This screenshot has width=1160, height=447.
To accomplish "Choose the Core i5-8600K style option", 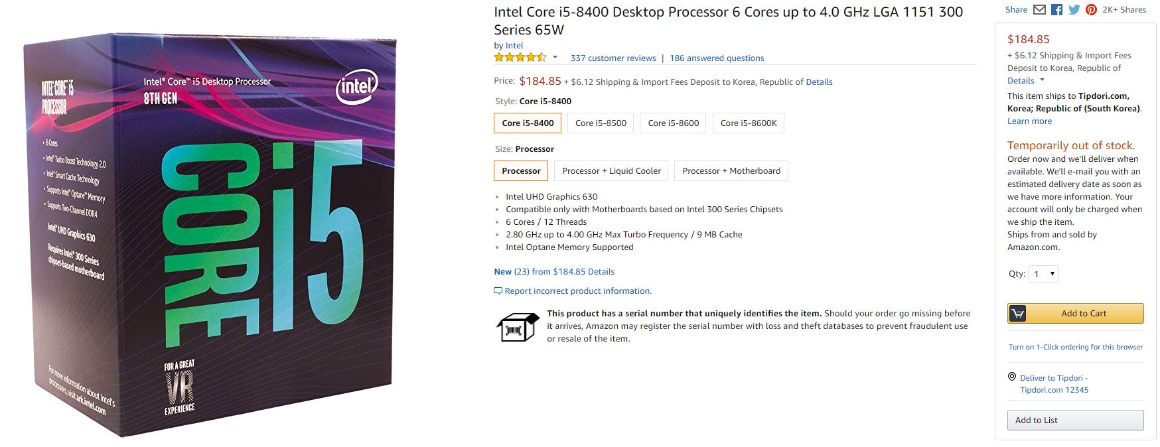I will (x=748, y=123).
